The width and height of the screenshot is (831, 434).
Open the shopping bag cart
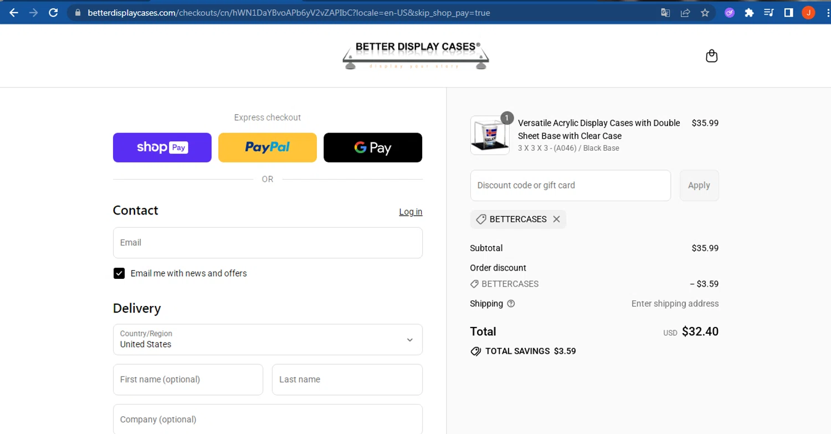point(712,56)
